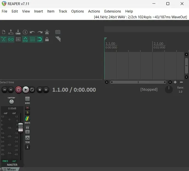Toggle the locking padlock icon
This screenshot has width=189, height=171.
[47, 39]
